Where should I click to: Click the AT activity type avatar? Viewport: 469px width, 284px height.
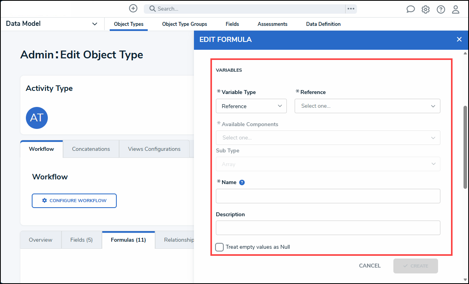(x=37, y=118)
